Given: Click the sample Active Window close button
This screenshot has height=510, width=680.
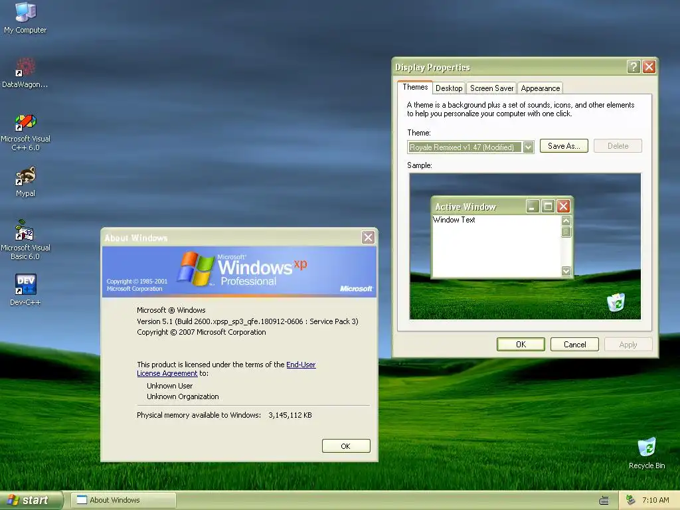Looking at the screenshot, I should [x=563, y=207].
